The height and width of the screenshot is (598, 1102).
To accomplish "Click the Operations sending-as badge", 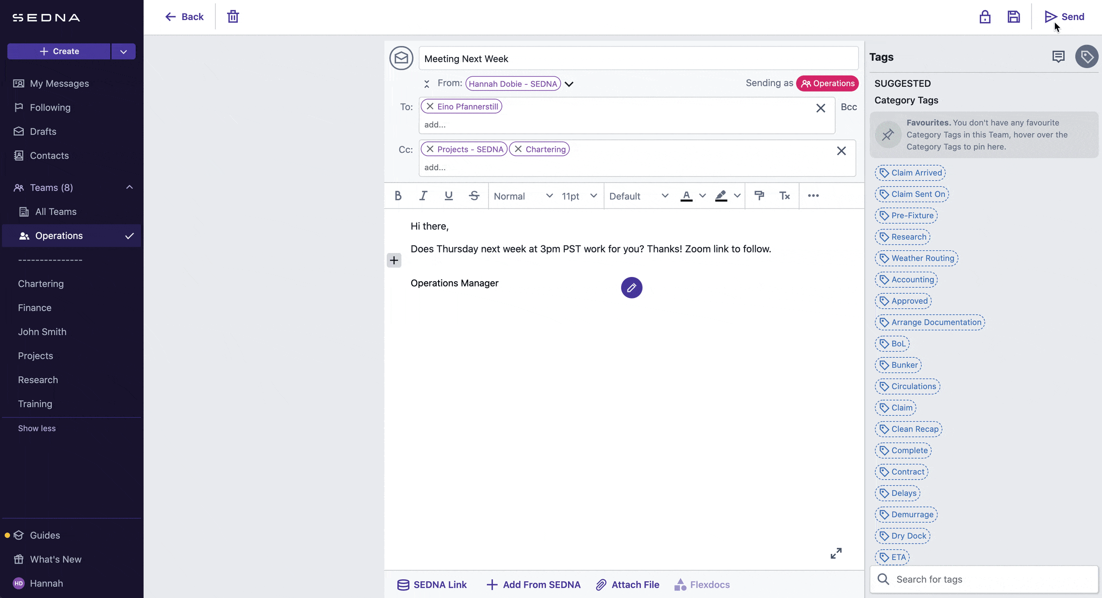I will point(827,83).
